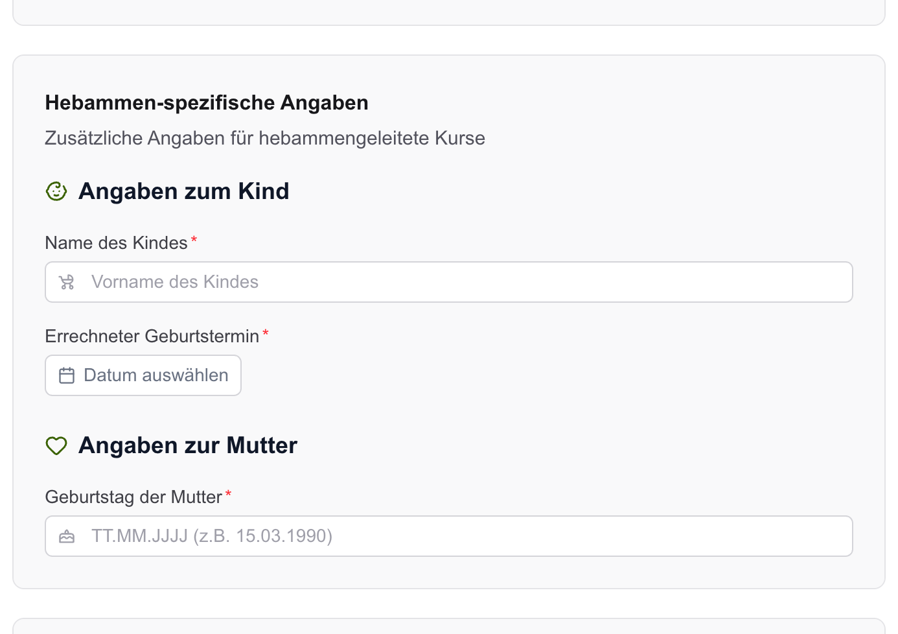898x634 pixels.
Task: Select the Angaben zum Kind section title
Action: tap(184, 191)
